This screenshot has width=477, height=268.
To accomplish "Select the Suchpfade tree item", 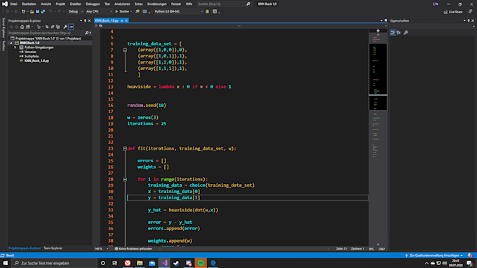I will pos(32,57).
